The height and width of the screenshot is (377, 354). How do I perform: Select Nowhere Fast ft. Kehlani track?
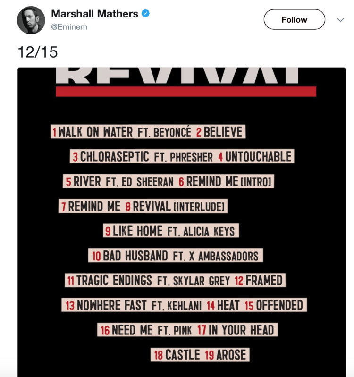click(x=132, y=305)
